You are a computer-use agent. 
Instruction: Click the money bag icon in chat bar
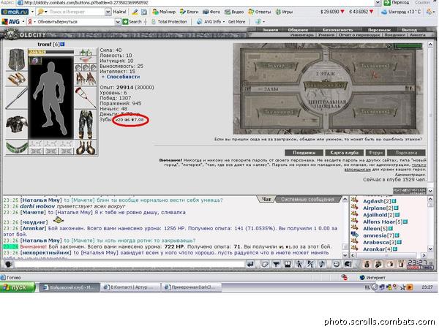[x=367, y=264]
